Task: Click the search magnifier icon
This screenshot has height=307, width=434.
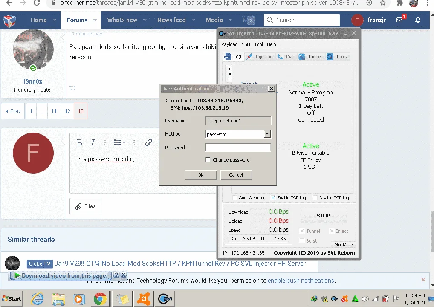Action: [x=269, y=20]
